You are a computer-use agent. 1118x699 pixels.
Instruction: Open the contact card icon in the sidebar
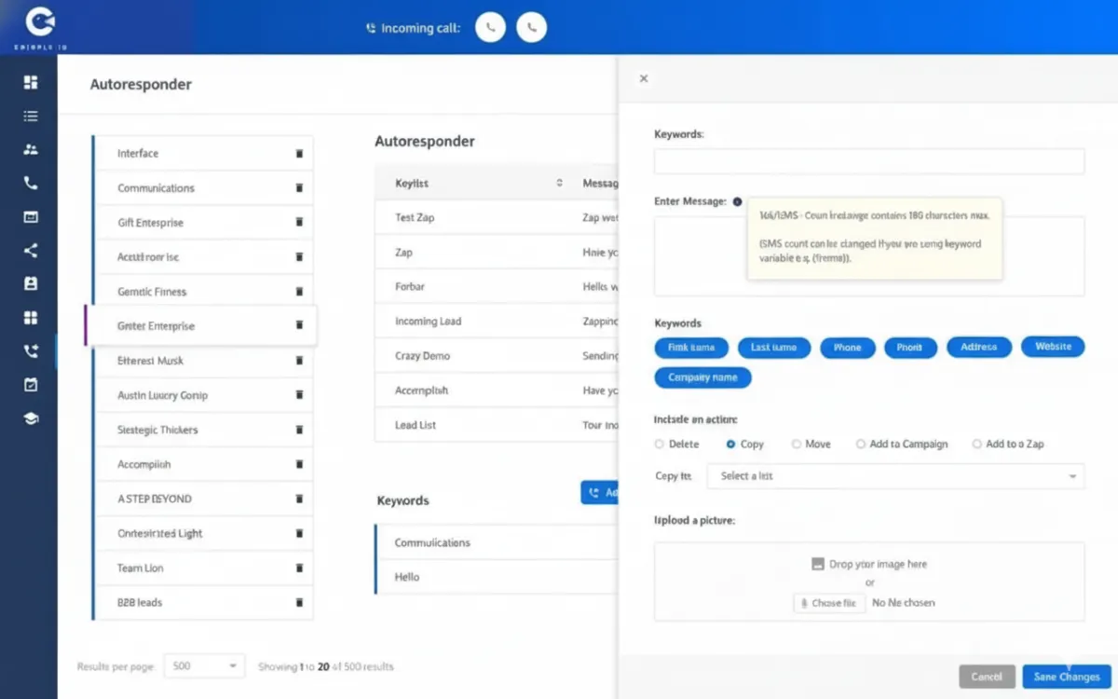coord(31,283)
